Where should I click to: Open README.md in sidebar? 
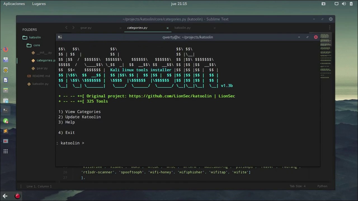point(41,76)
